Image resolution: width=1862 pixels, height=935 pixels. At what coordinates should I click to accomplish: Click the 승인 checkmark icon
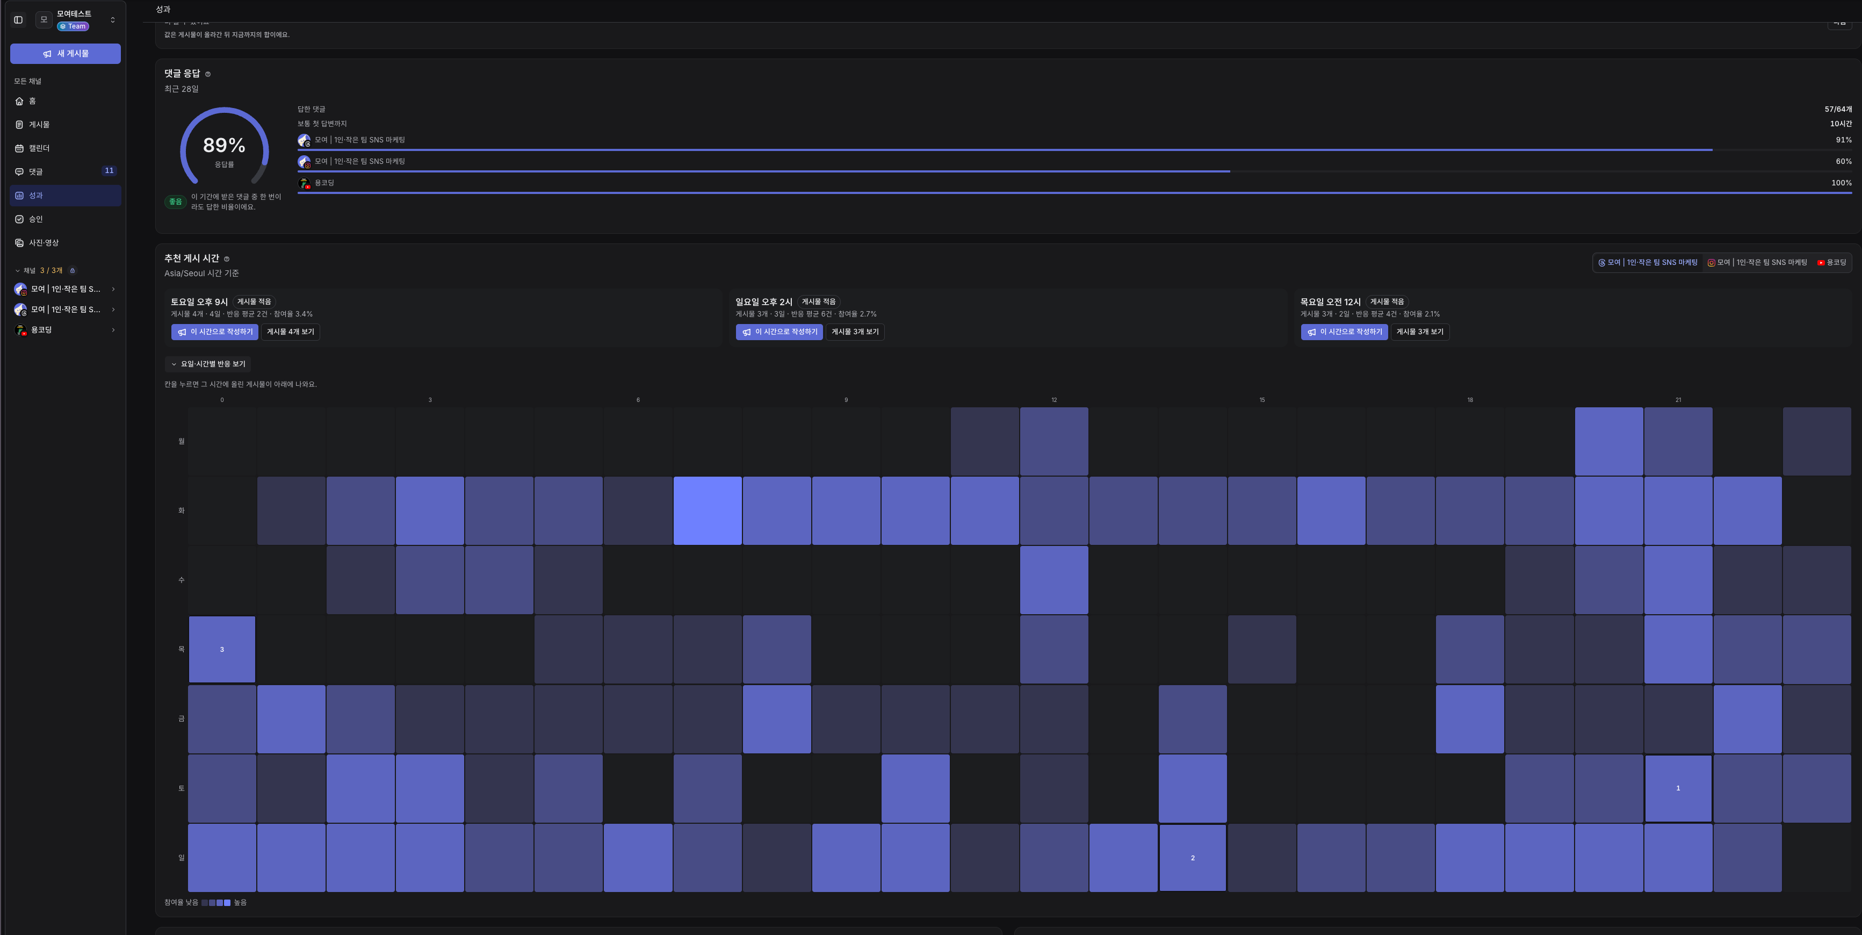point(19,219)
